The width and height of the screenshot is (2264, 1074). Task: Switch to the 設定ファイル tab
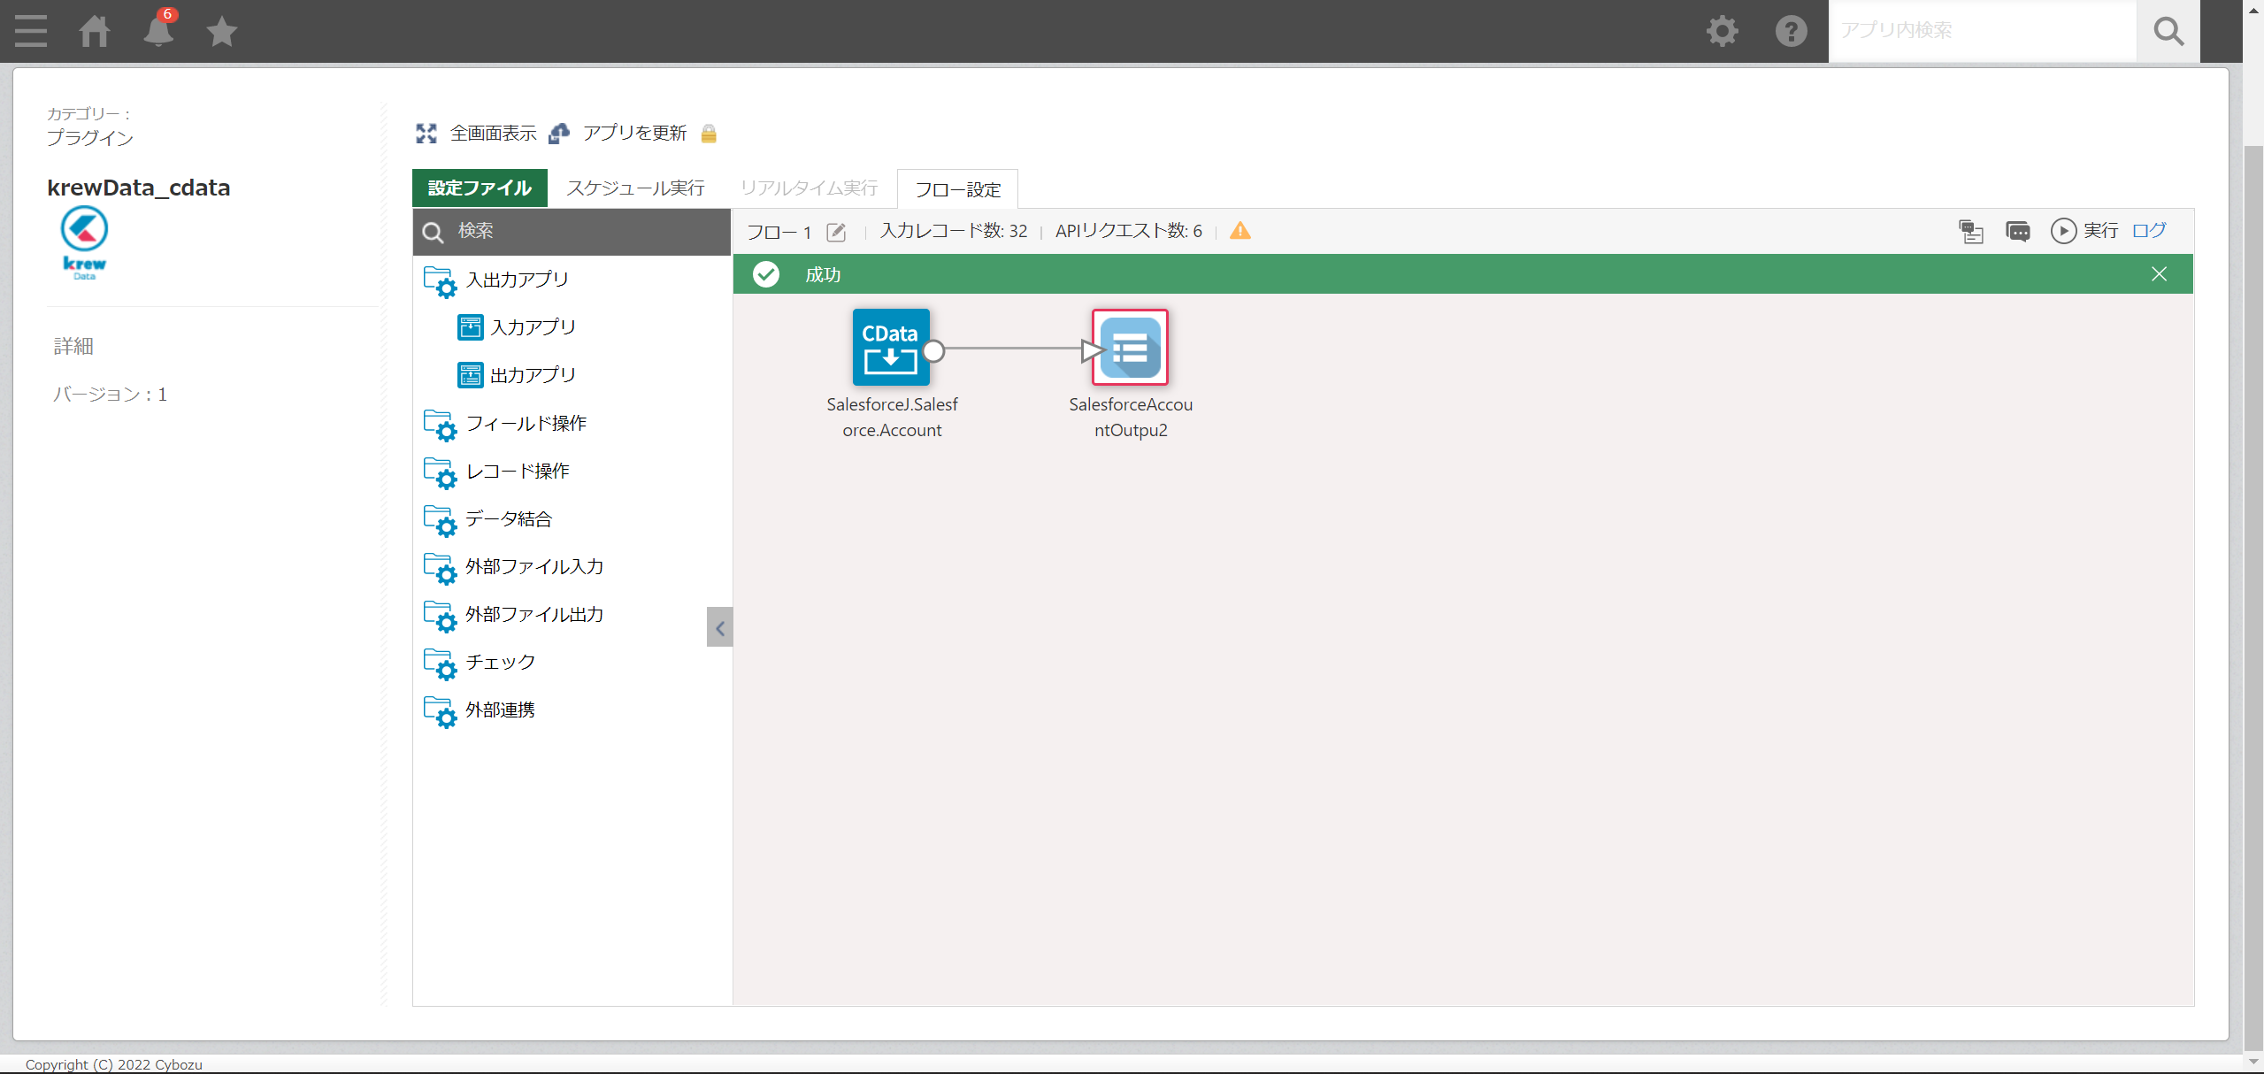[480, 188]
